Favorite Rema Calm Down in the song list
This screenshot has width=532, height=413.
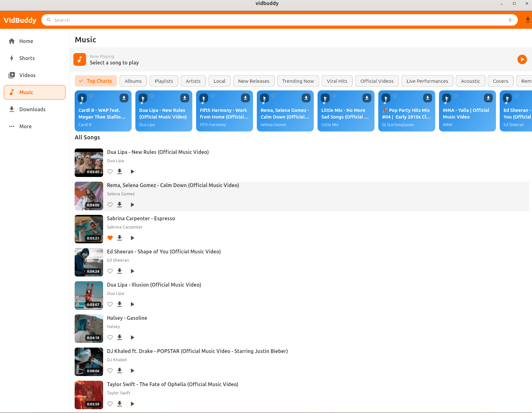[x=110, y=205]
